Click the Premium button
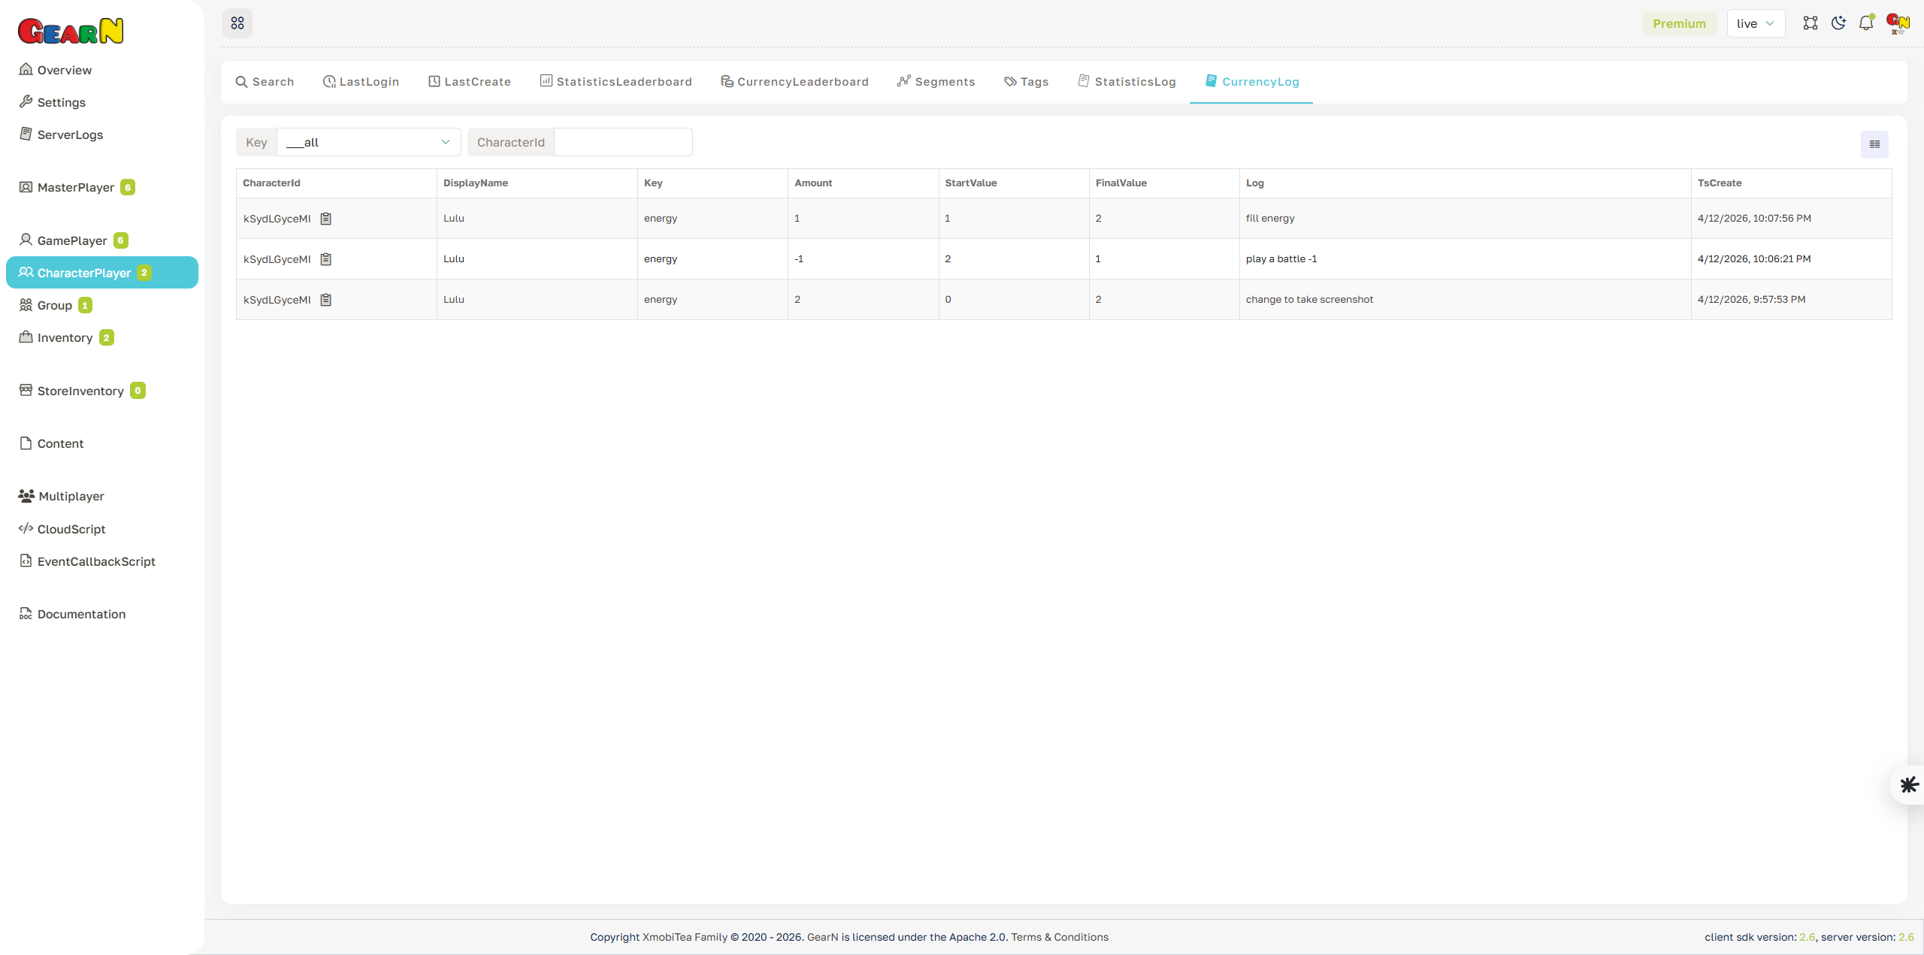The width and height of the screenshot is (1924, 955). coord(1679,23)
